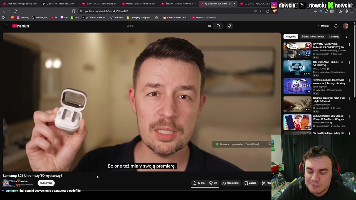The width and height of the screenshot is (356, 200).
Task: Open Filman.cc bookmark
Action: tap(117, 17)
